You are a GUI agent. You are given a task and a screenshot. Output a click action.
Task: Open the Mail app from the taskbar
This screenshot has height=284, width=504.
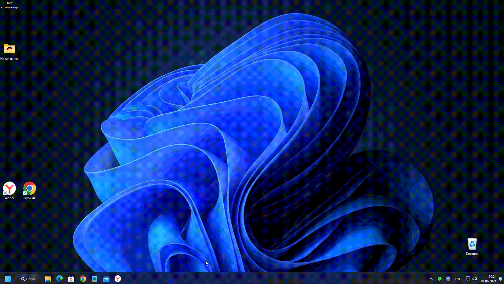click(106, 279)
